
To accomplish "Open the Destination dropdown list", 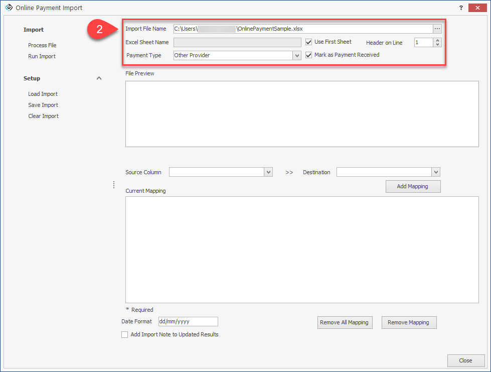I will (x=435, y=172).
